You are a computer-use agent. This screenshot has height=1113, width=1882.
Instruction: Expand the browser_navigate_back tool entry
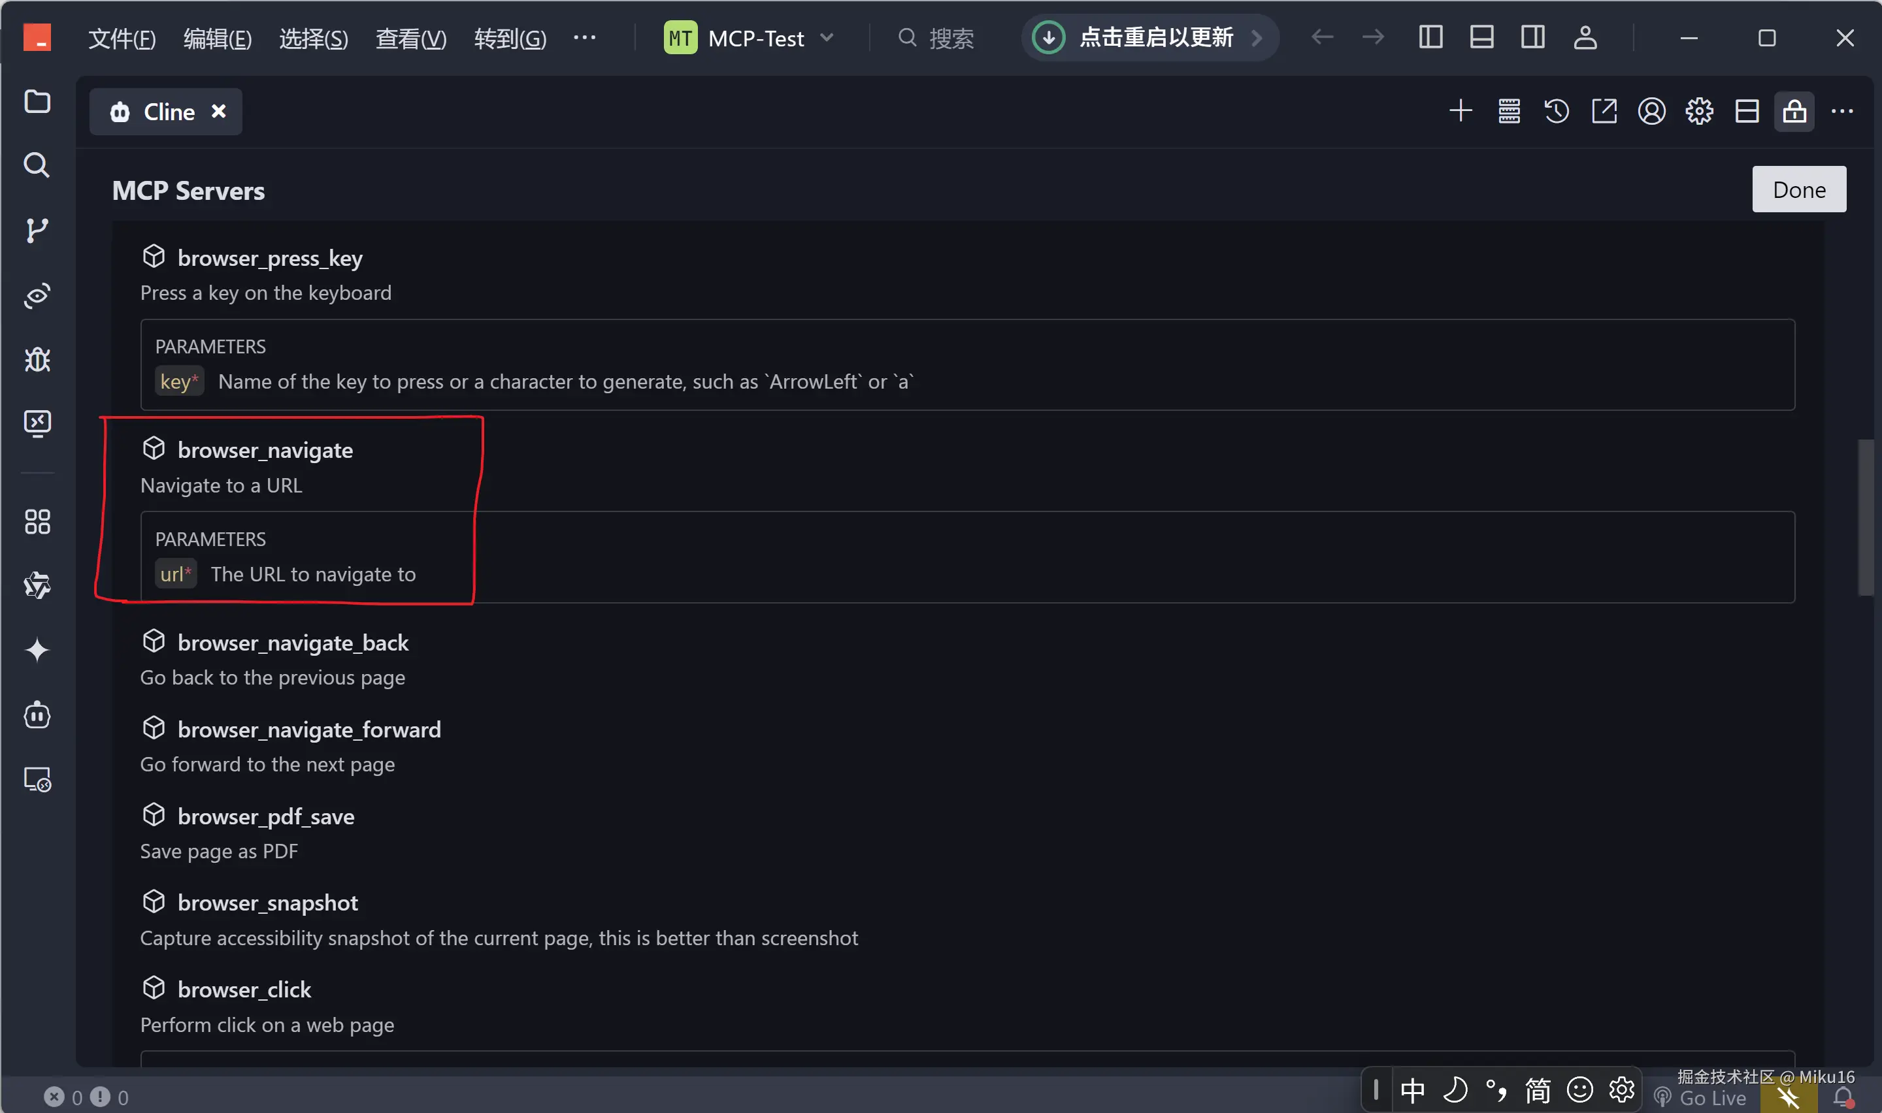tap(293, 643)
